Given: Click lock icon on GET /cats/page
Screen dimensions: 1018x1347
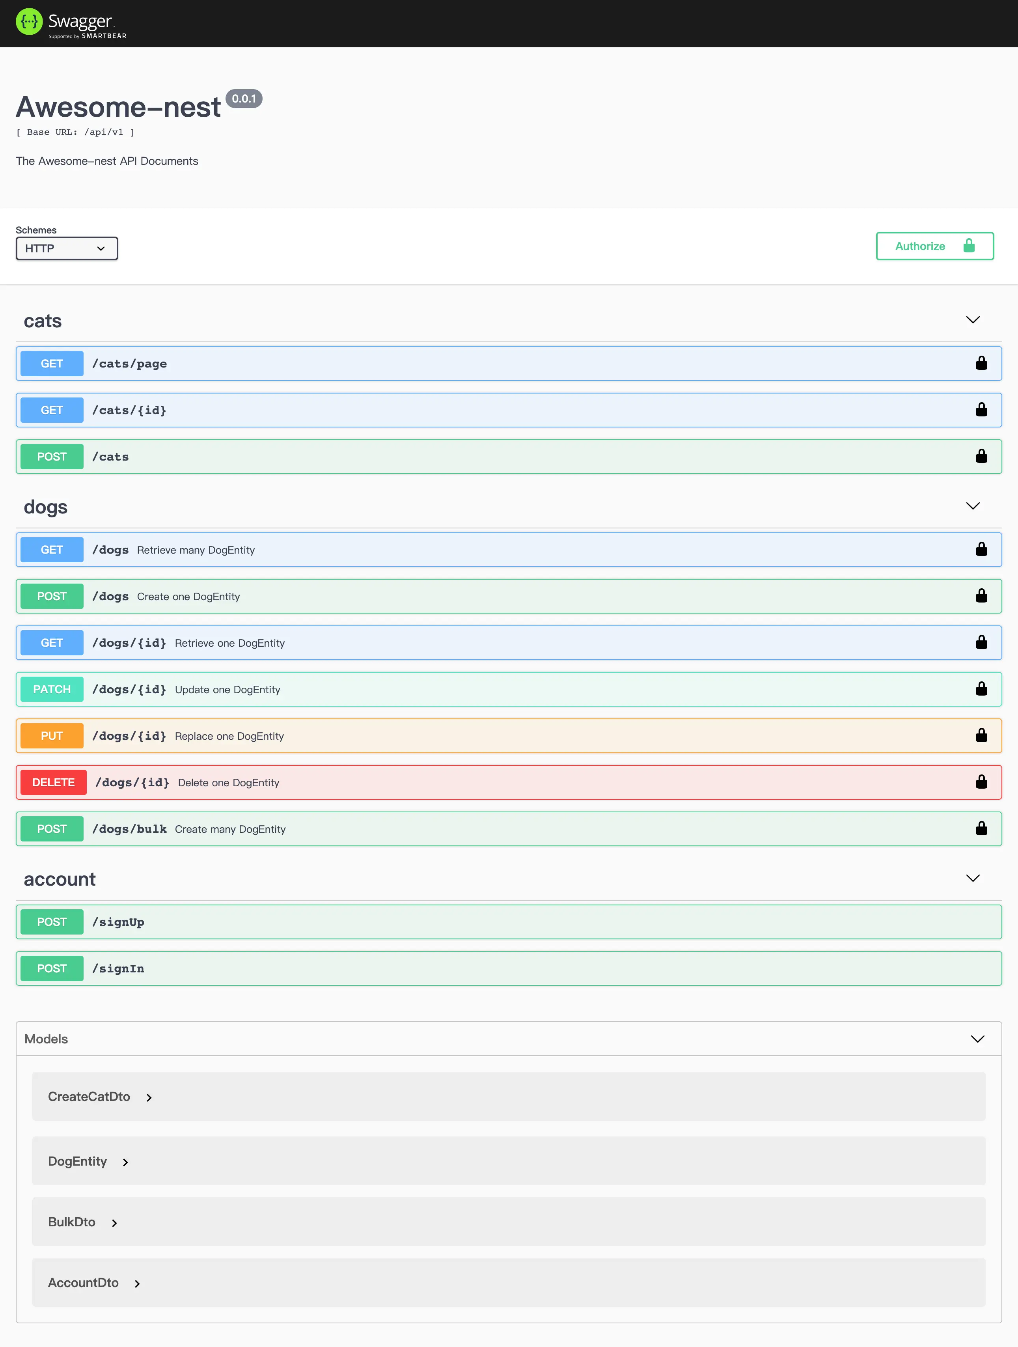Looking at the screenshot, I should coord(981,364).
